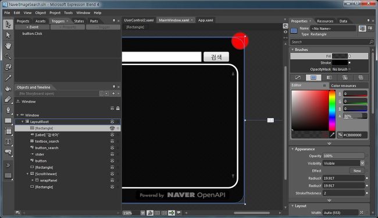Toggle show-all eye in Objects header
The width and height of the screenshot is (378, 218).
pos(112,108)
